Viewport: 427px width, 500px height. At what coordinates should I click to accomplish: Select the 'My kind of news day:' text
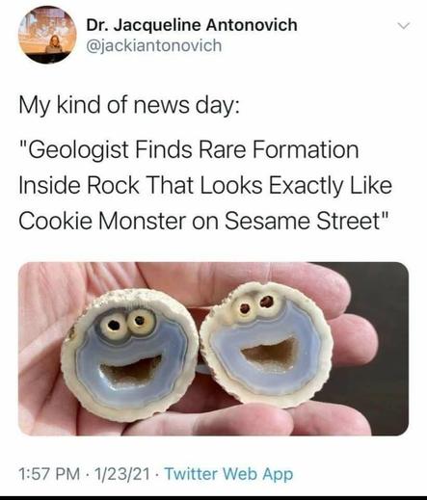pos(129,105)
